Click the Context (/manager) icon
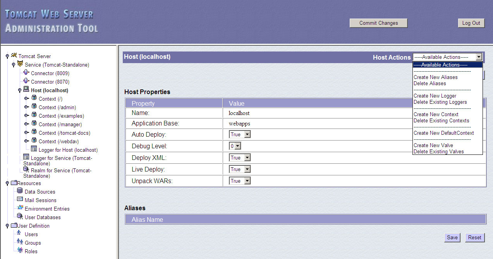 pyautogui.click(x=34, y=124)
